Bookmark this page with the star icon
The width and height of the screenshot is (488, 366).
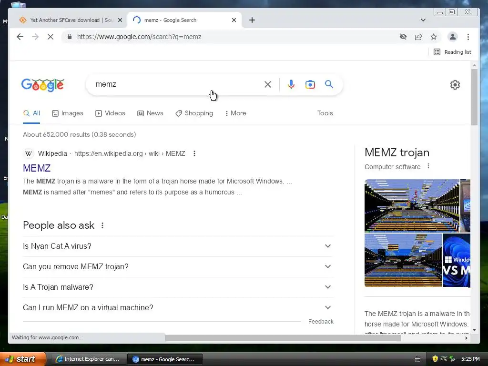pos(434,37)
